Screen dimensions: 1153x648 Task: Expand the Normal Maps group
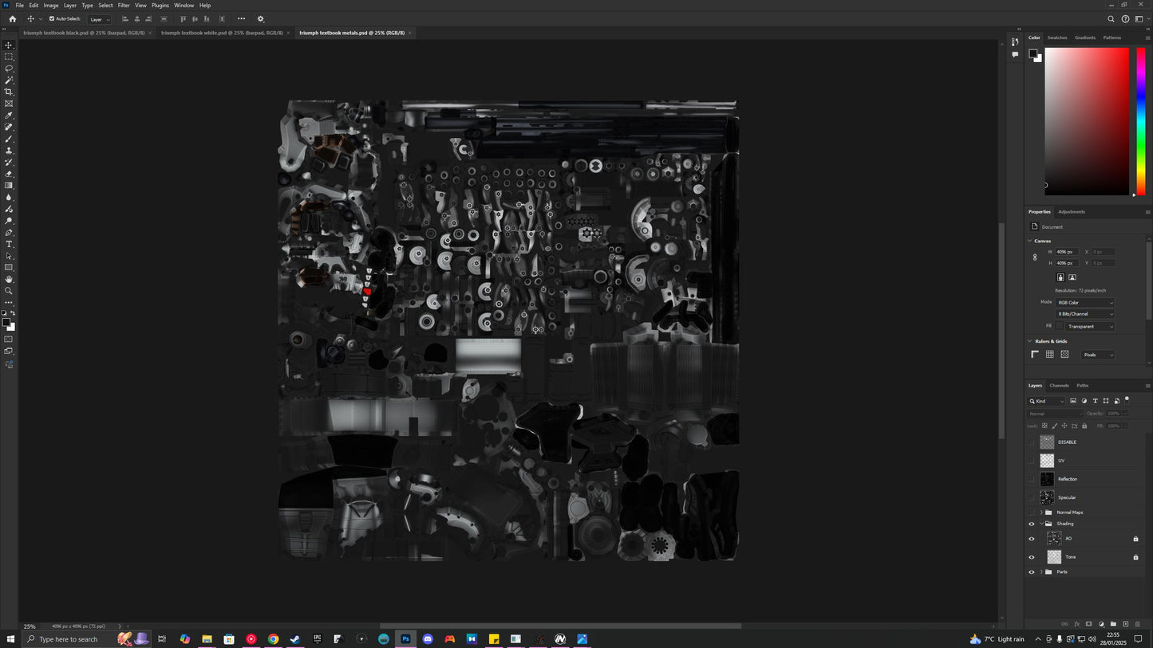pos(1041,513)
